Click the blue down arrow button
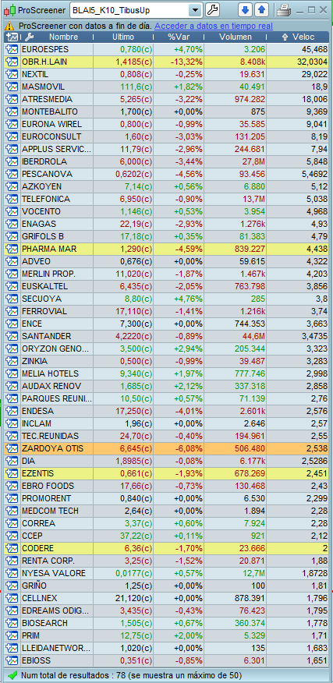The image size is (333, 683). [x=246, y=10]
